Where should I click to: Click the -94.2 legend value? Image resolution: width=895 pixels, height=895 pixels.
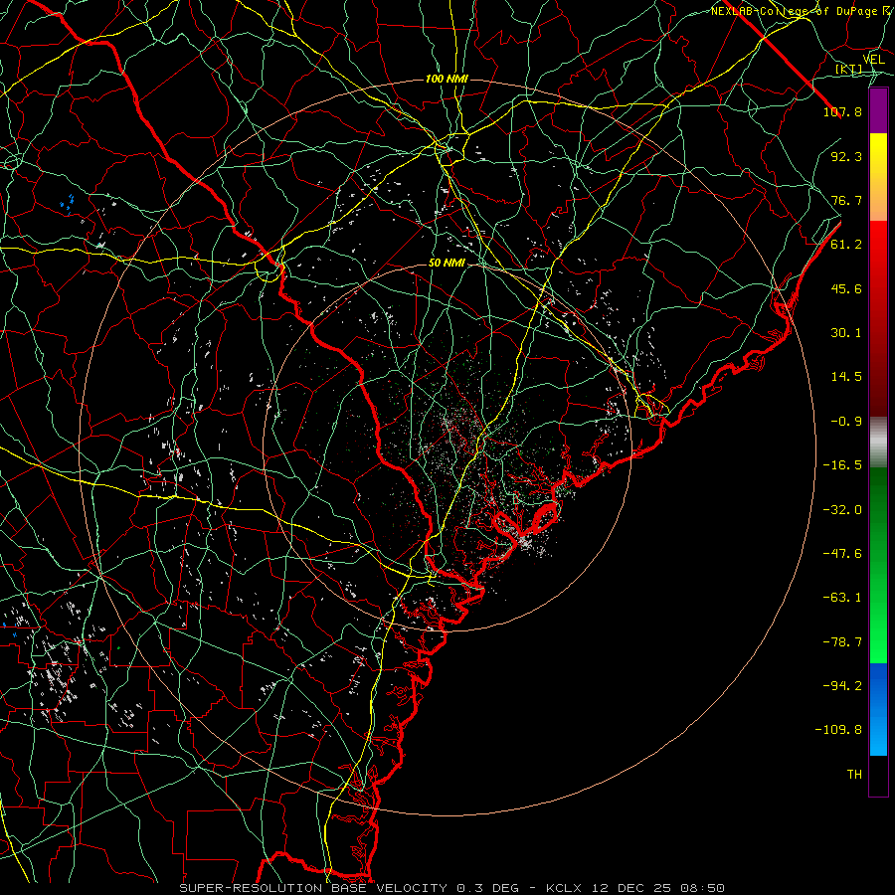click(x=842, y=686)
